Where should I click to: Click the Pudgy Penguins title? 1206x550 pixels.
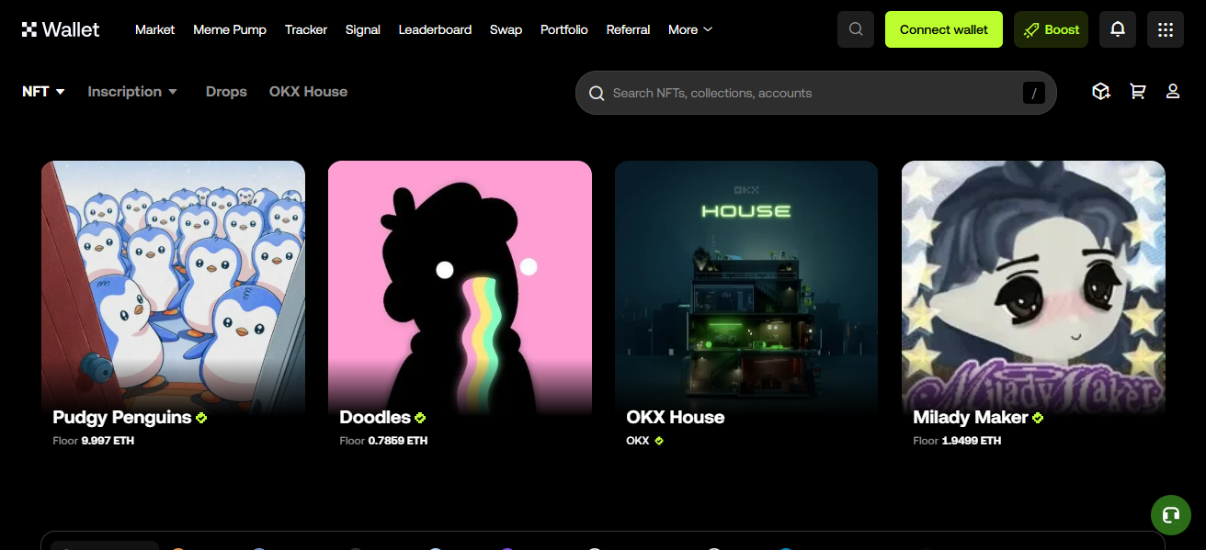pos(122,418)
